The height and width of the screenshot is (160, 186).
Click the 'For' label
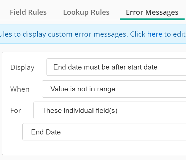(16, 111)
